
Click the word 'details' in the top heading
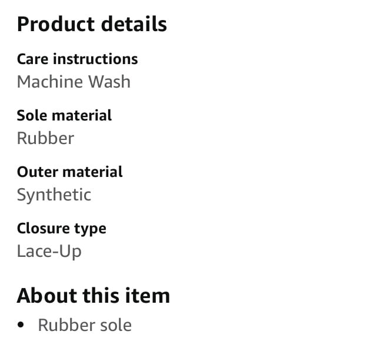point(134,24)
